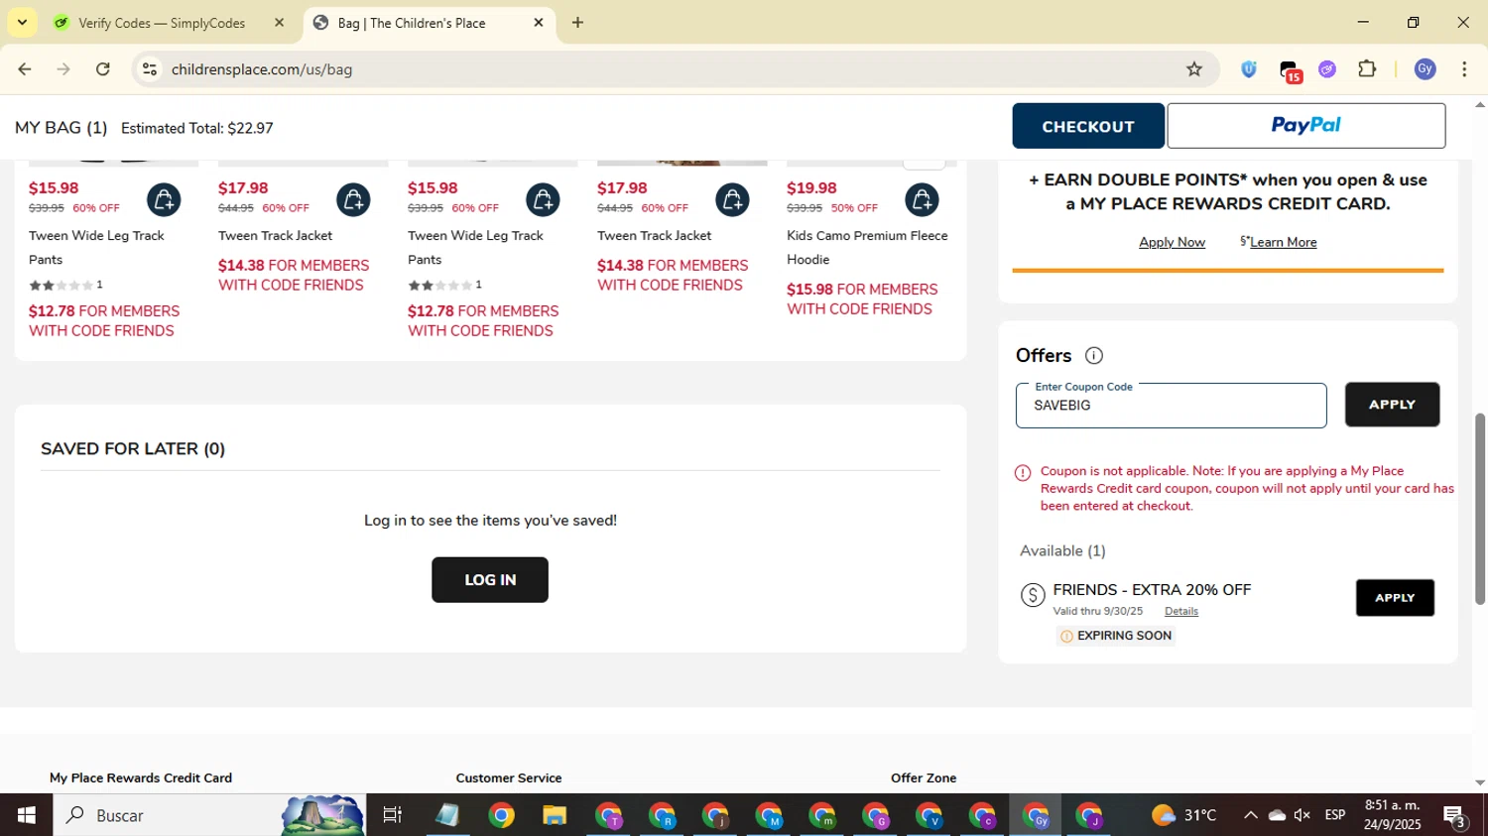This screenshot has width=1488, height=836.
Task: Click the SAVED FOR LATER (0) heading
Action: pos(133,449)
